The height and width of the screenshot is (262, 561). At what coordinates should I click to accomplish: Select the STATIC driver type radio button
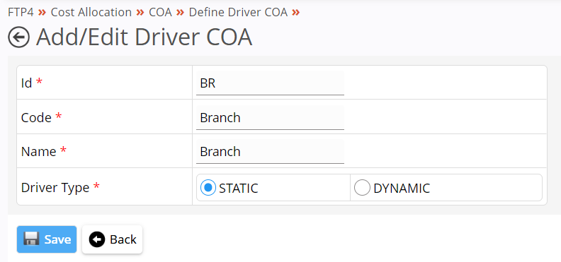[208, 188]
